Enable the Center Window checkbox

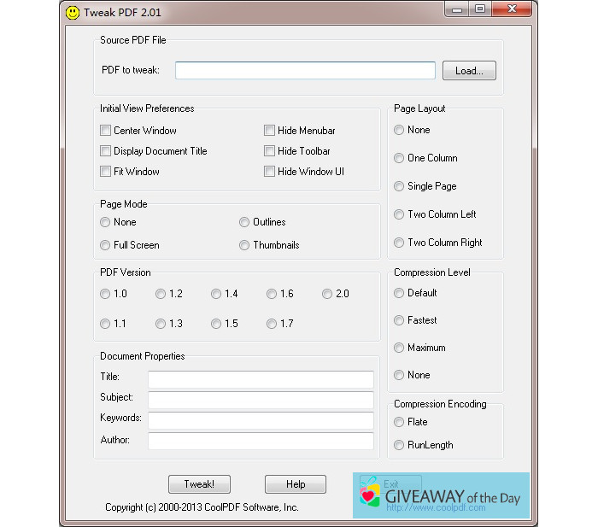coord(106,131)
